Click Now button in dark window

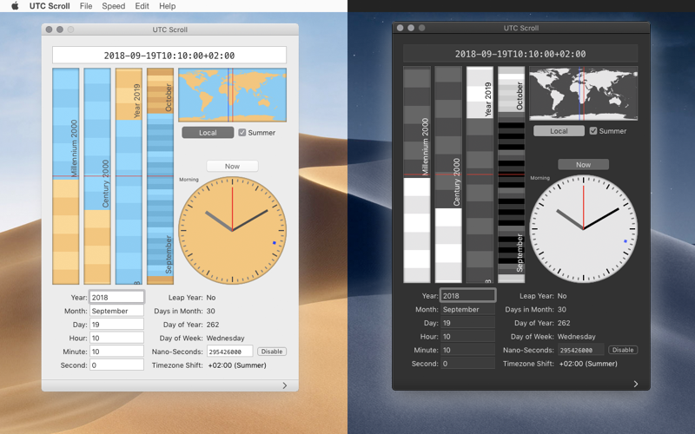583,164
